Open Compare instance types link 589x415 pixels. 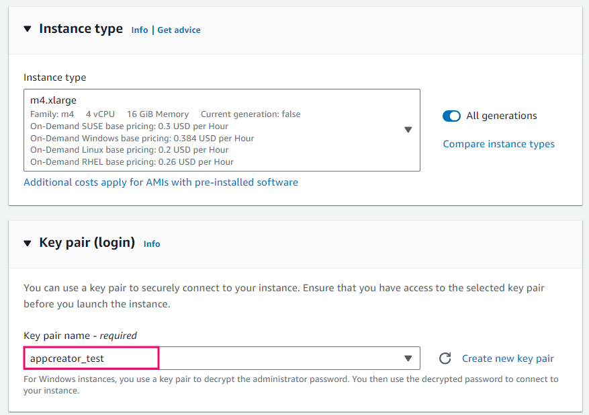pyautogui.click(x=498, y=144)
